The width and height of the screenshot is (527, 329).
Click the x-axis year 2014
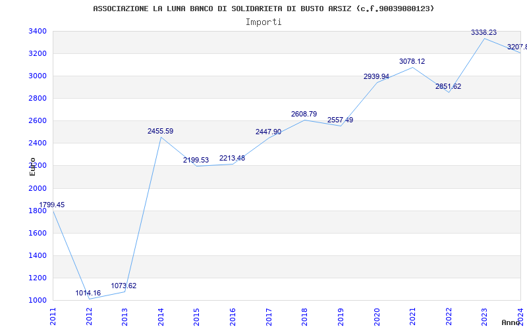click(x=161, y=316)
